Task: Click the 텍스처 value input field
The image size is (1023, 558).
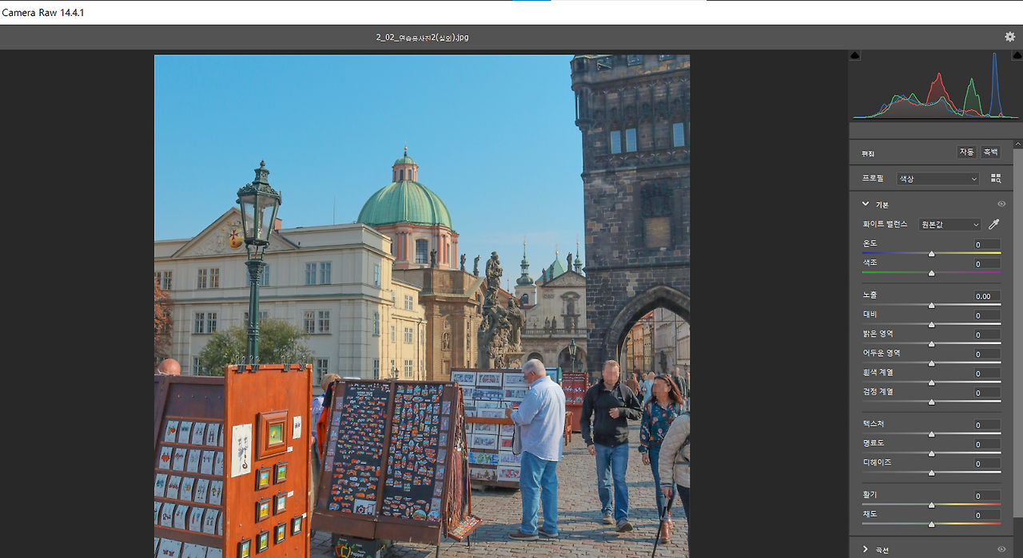Action: (x=986, y=425)
